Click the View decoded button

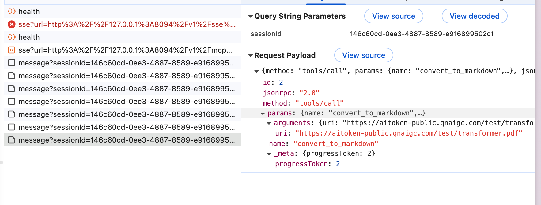click(474, 16)
